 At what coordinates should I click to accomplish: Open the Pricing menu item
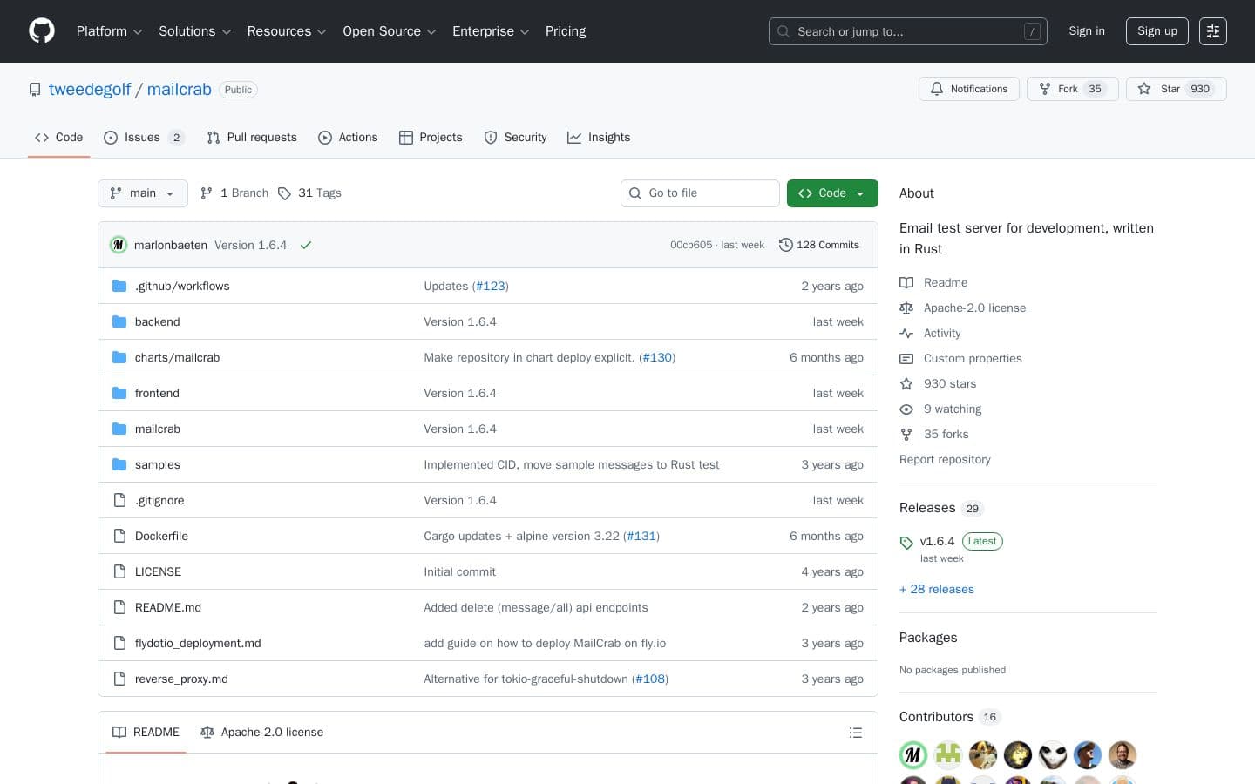click(565, 31)
